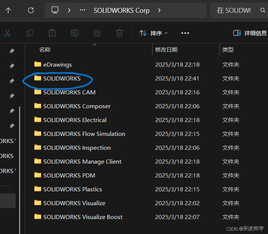
Task: Click the SOLIDWORKS Inspection folder icon
Action: pos(38,148)
